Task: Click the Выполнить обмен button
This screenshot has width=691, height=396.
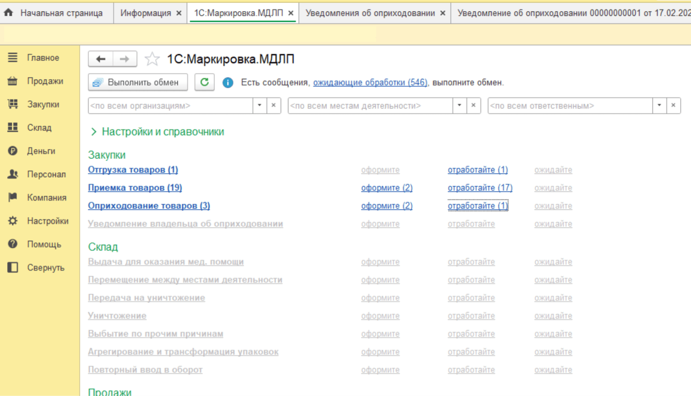Action: pos(138,82)
